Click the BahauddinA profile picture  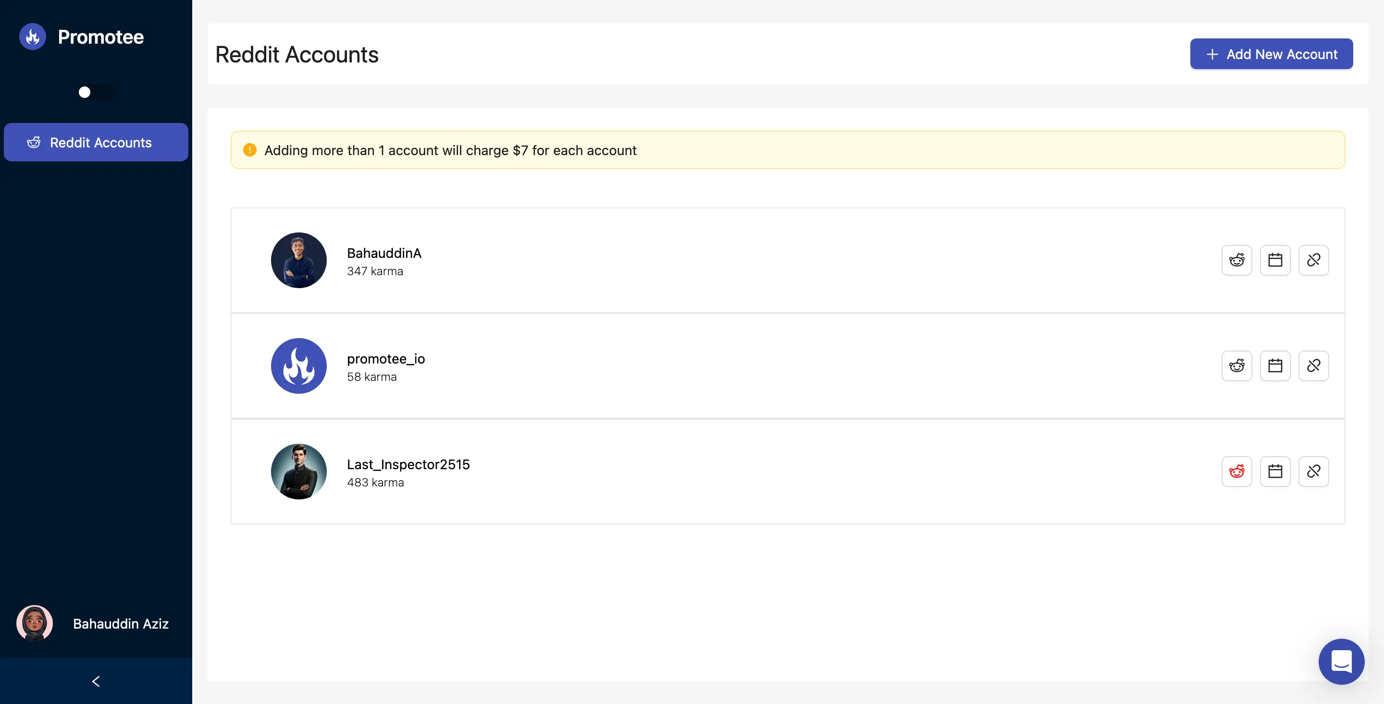[299, 260]
